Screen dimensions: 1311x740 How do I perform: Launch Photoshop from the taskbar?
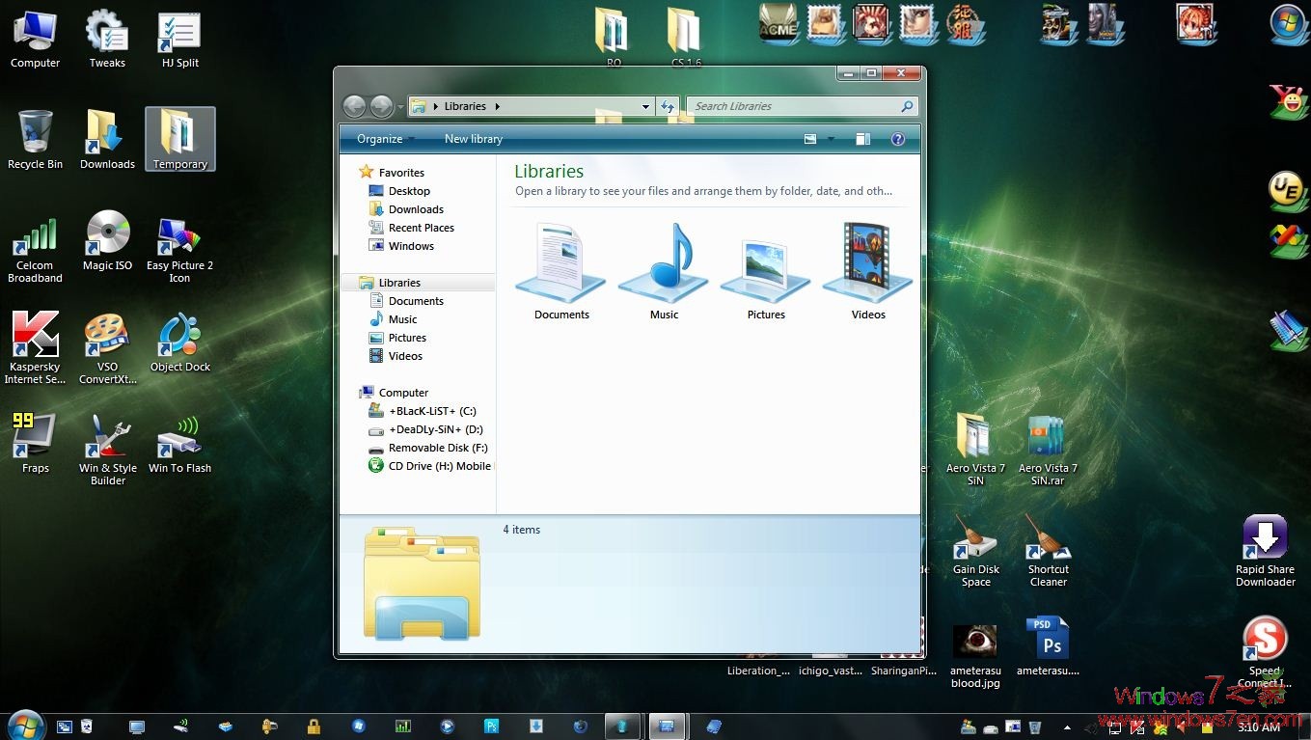coord(491,726)
